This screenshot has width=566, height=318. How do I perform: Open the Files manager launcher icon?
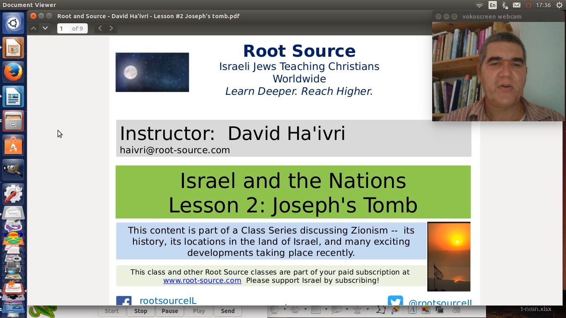[x=13, y=121]
